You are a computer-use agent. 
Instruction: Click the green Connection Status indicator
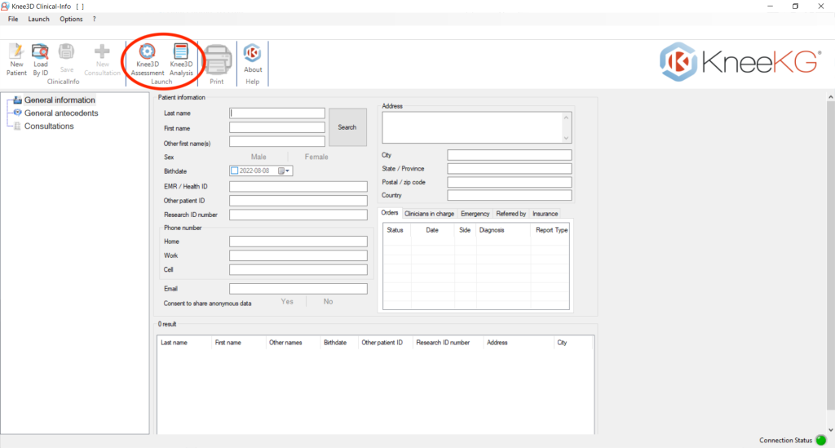[821, 440]
